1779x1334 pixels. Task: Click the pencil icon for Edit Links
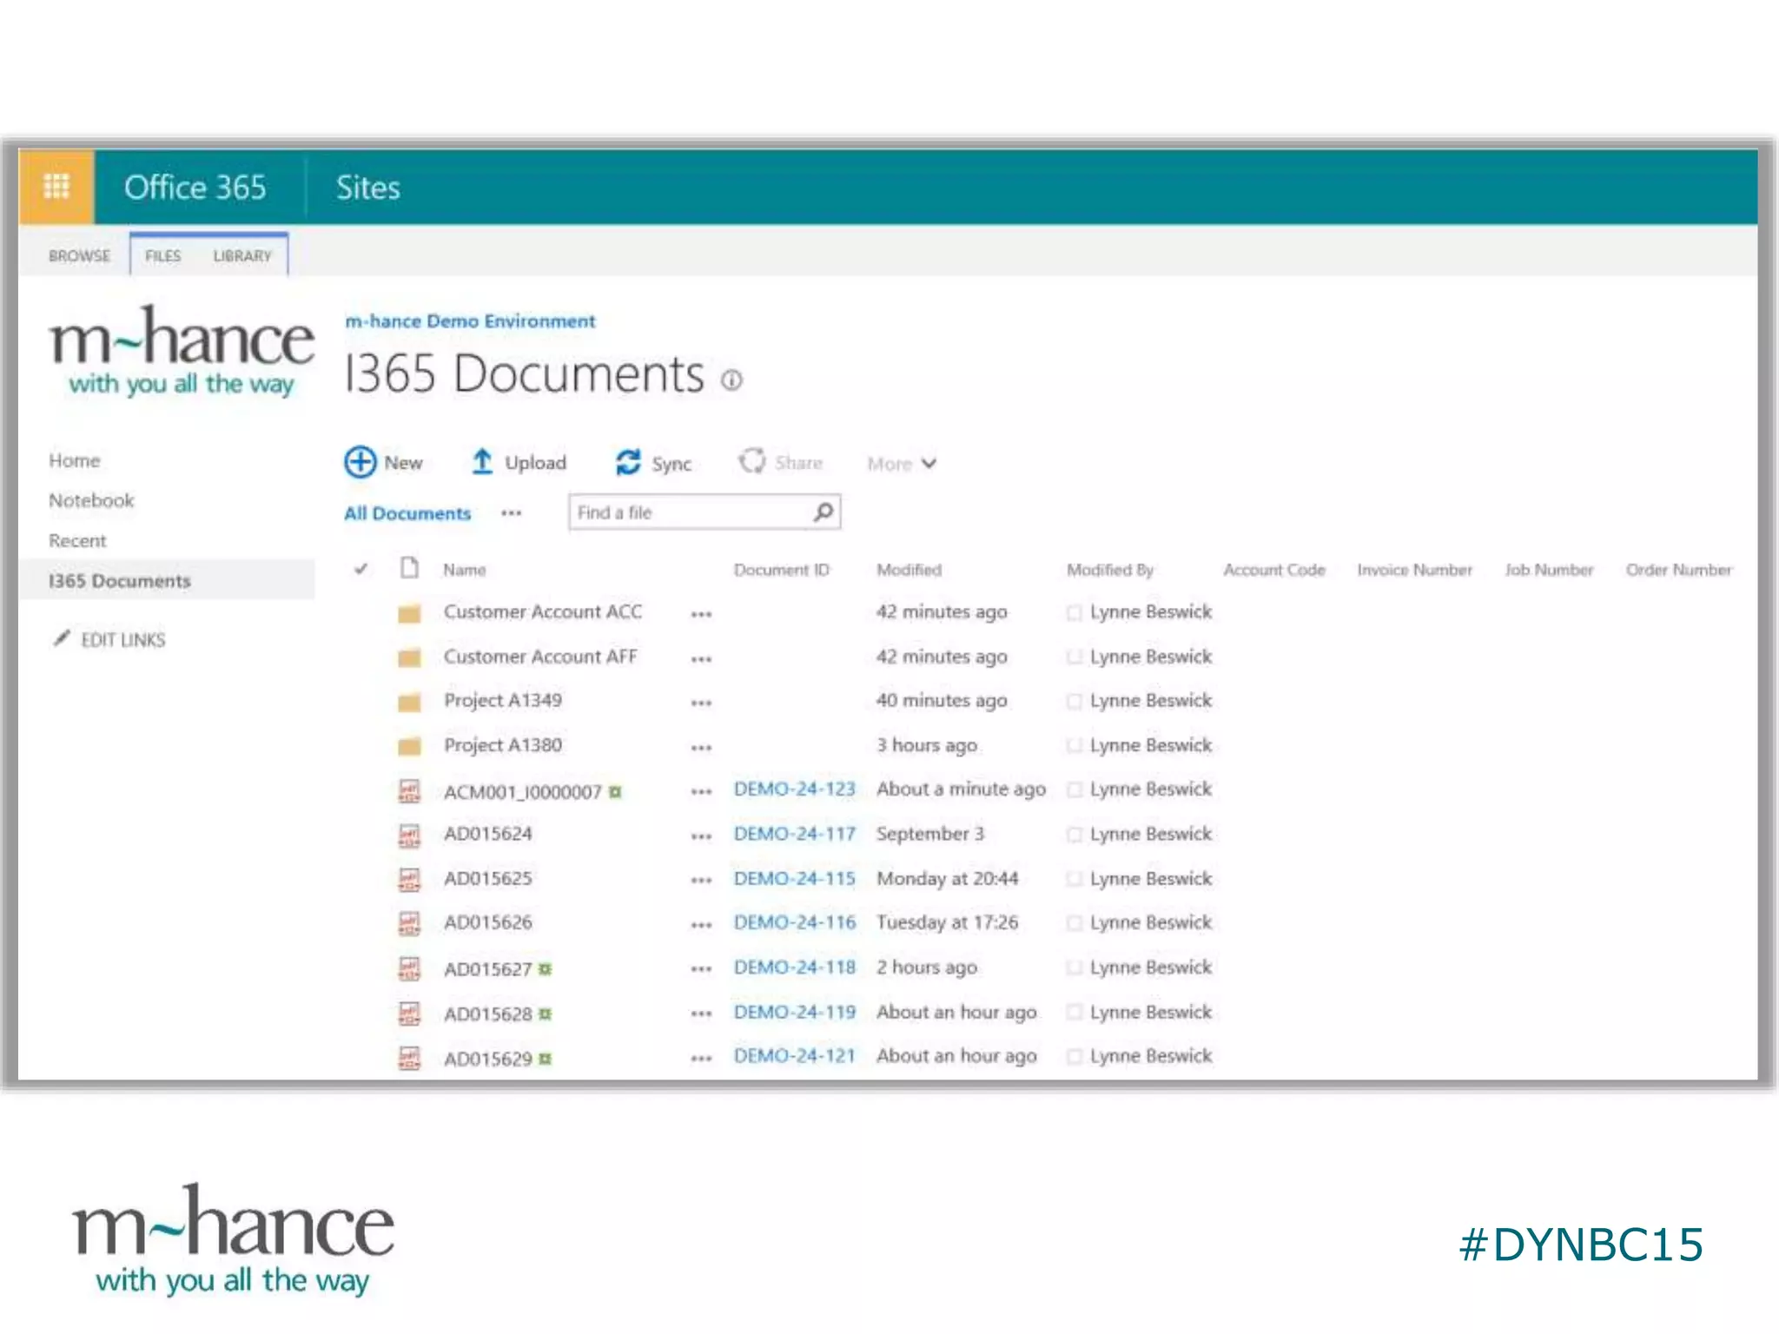(62, 638)
